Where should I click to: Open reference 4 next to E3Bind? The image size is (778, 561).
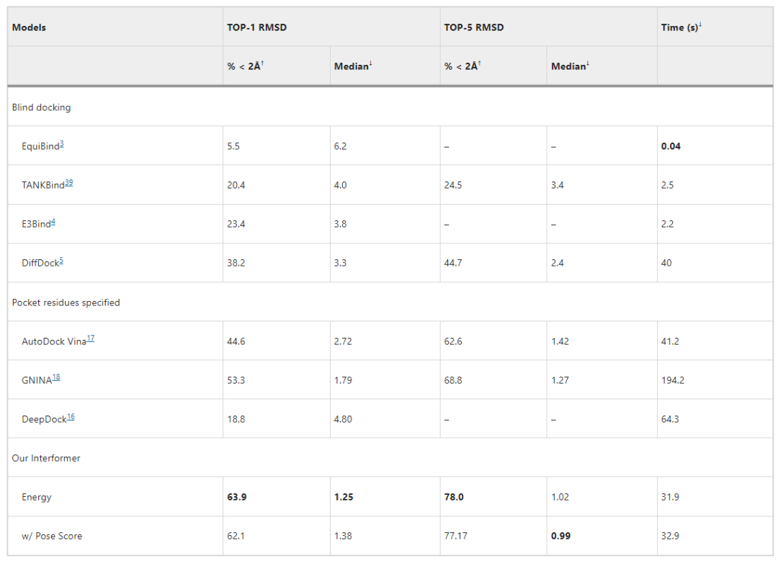(53, 222)
